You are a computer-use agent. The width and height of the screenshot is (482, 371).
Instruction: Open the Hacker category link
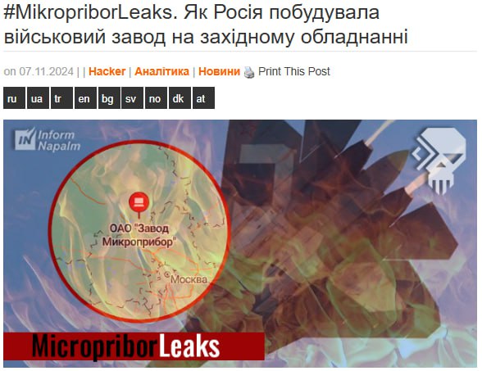click(107, 71)
